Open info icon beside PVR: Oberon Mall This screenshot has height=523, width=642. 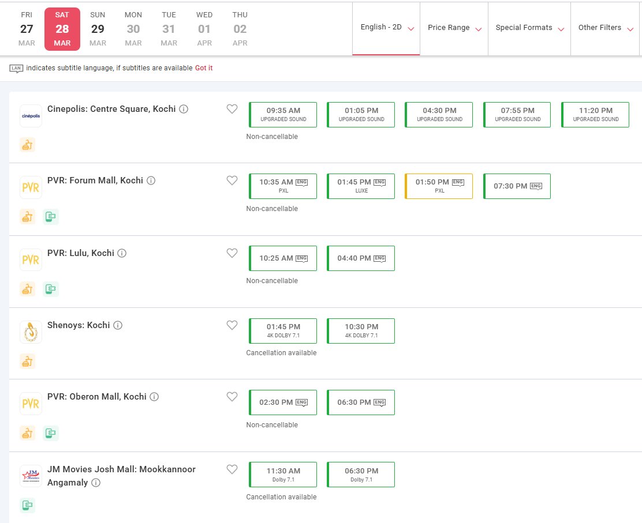154,397
